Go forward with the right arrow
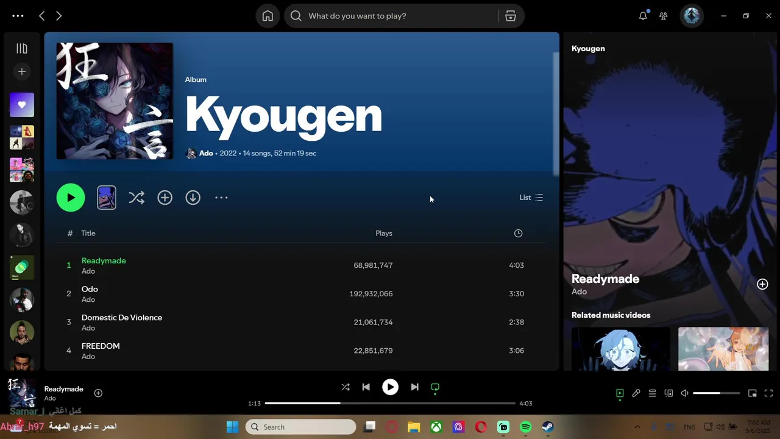This screenshot has width=780, height=439. coord(58,16)
